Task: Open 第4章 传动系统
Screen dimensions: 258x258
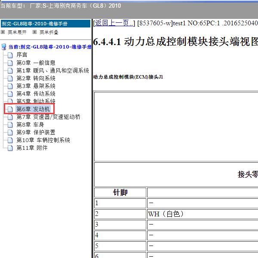Action: (36, 94)
